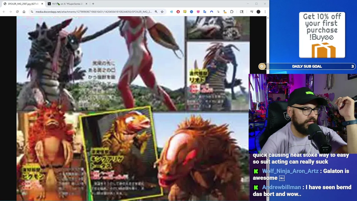Open the red shield ad-blocker extension
Image resolution: width=357 pixels, height=201 pixels.
(178, 12)
